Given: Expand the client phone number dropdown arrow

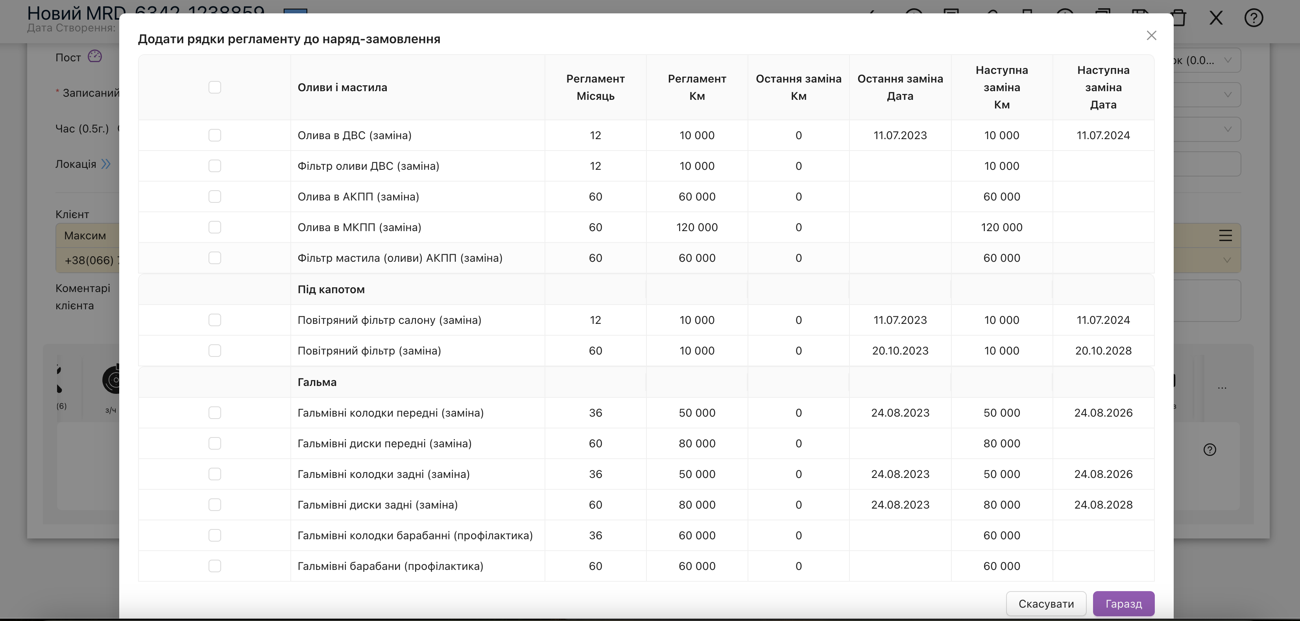Looking at the screenshot, I should pos(1227,260).
